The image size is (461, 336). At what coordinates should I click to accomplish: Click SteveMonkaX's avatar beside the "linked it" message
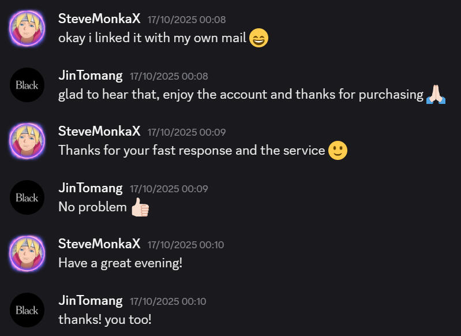coord(27,28)
